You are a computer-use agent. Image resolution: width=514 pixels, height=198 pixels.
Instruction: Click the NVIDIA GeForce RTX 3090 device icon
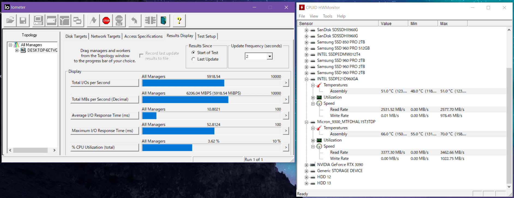[312, 165]
